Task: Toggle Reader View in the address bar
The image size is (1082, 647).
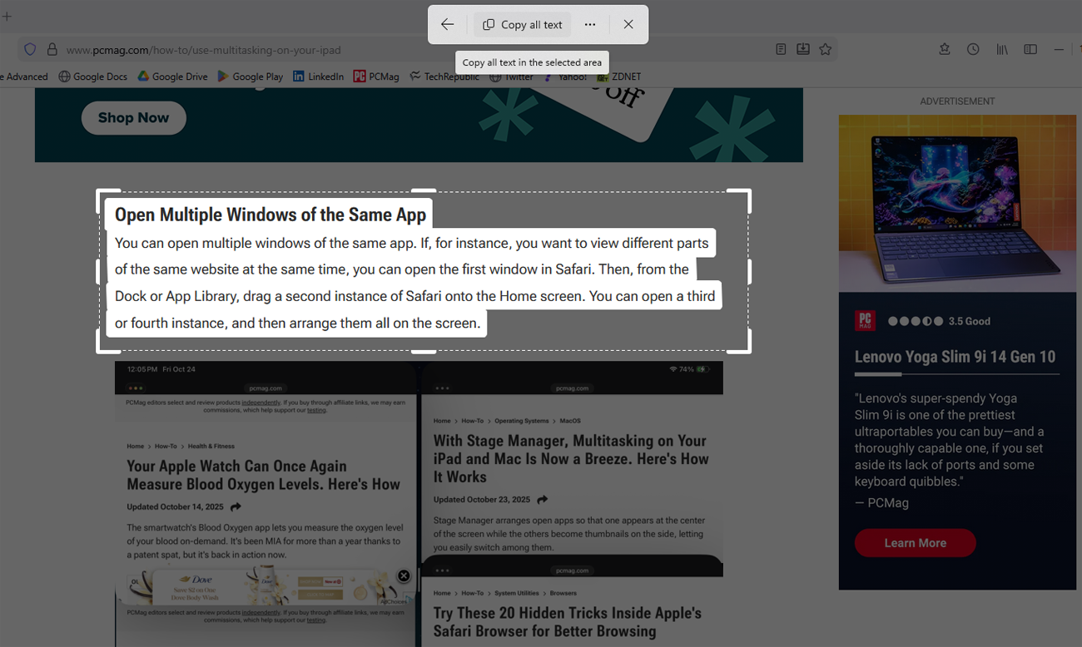Action: point(781,50)
